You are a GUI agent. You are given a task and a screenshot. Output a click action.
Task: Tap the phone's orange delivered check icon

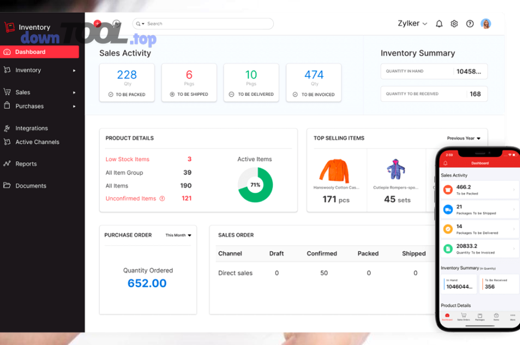pyautogui.click(x=448, y=229)
